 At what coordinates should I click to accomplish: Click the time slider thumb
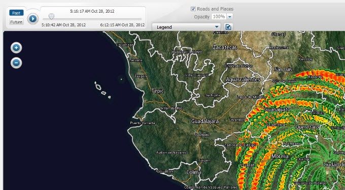pos(51,17)
